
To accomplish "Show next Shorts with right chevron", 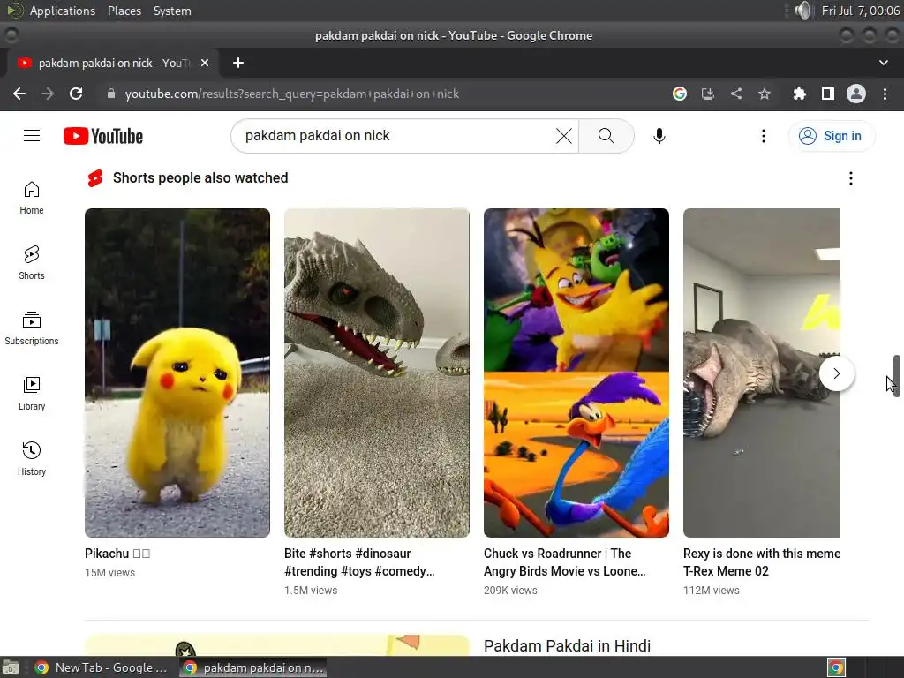I will point(837,373).
